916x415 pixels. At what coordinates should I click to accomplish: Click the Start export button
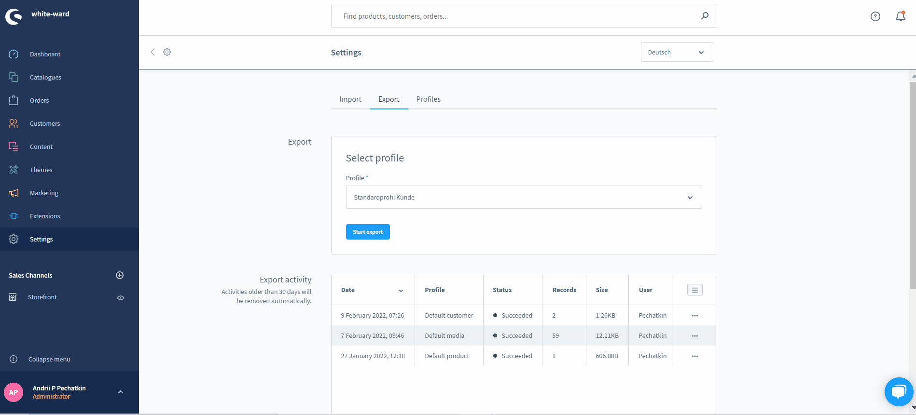click(368, 232)
